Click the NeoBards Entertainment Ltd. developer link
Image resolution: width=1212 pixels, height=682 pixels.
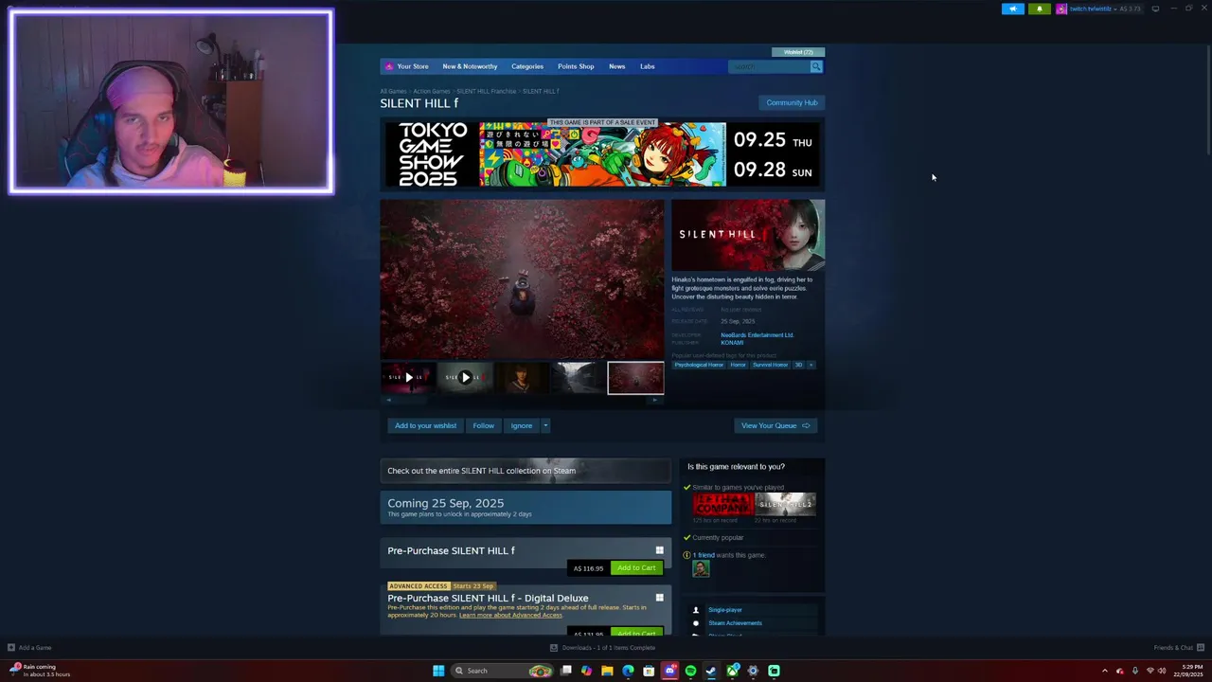[x=757, y=334]
